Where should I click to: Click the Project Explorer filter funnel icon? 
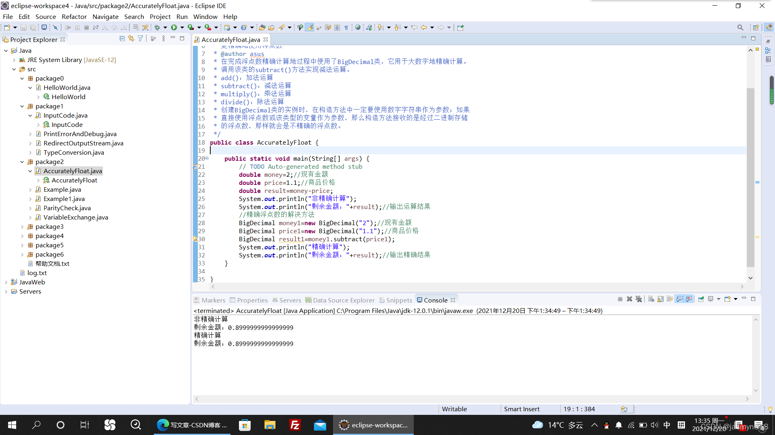140,39
